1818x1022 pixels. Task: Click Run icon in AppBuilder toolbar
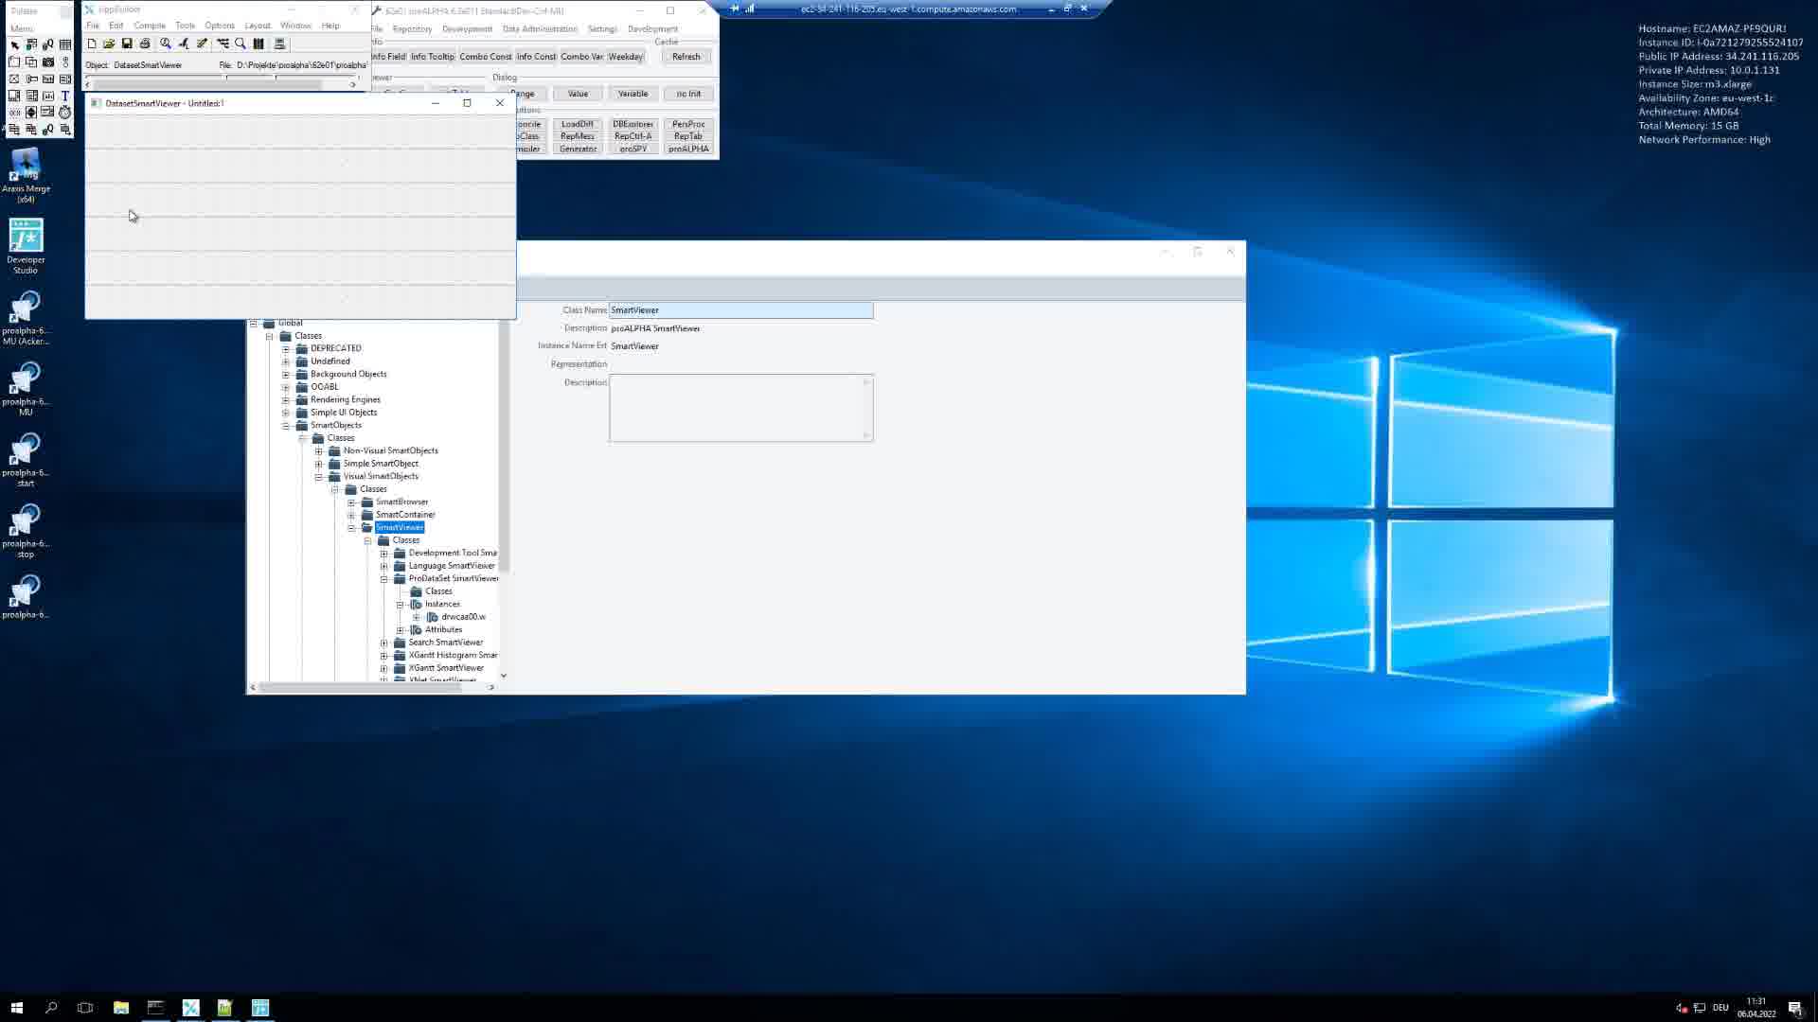coord(184,44)
